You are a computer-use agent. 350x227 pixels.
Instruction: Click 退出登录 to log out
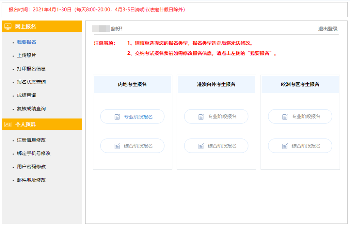pyautogui.click(x=328, y=29)
